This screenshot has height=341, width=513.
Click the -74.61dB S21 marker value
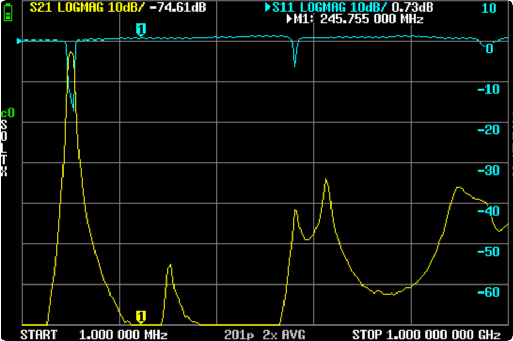(x=178, y=7)
